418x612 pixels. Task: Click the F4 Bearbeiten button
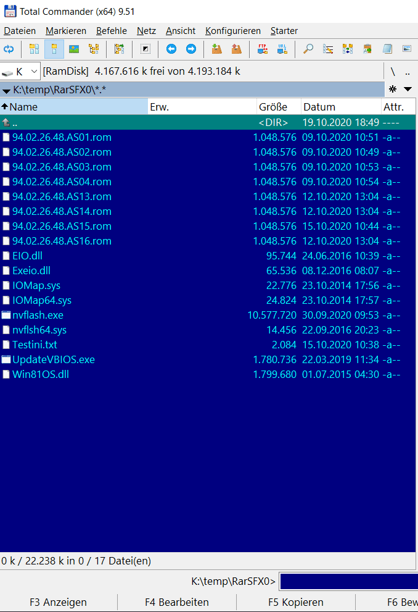click(x=177, y=602)
